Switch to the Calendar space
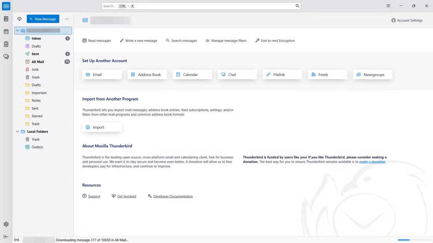Screen dimensions: 433x243 tap(6, 32)
